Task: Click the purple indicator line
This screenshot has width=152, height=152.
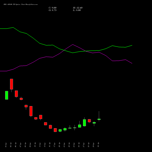Action: pos(66,49)
